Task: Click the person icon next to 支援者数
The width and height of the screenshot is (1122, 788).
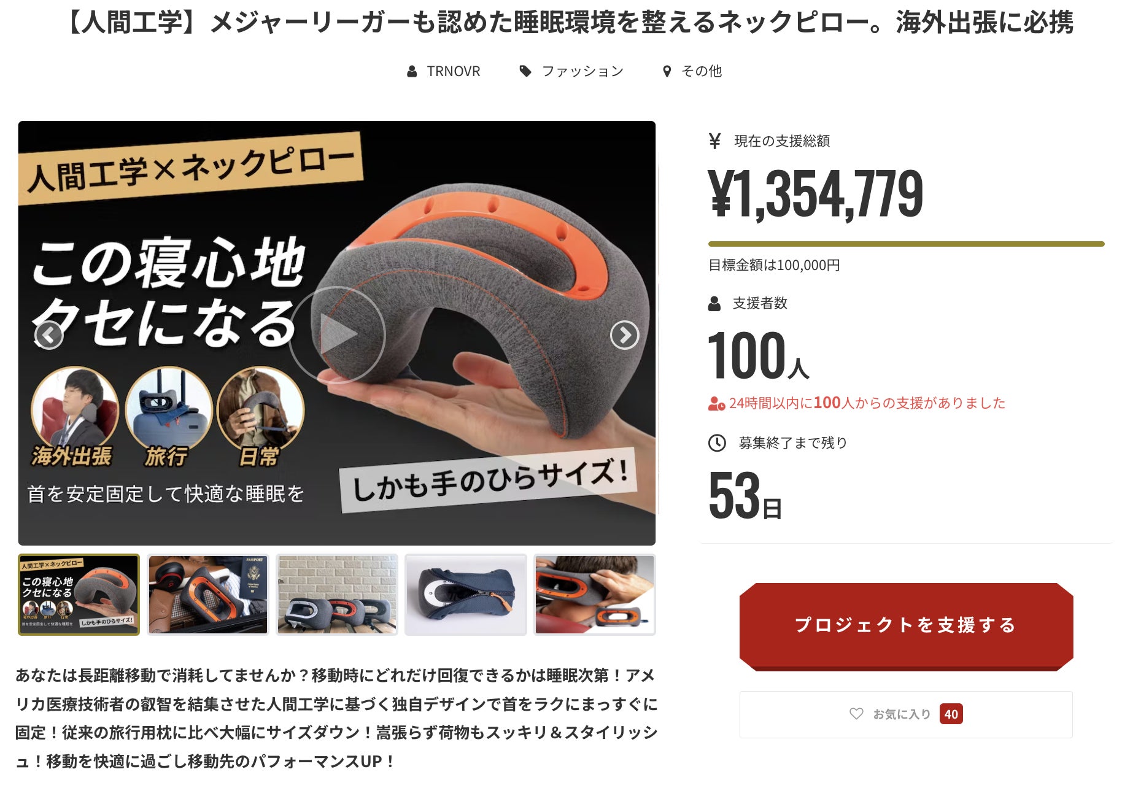Action: (x=714, y=303)
